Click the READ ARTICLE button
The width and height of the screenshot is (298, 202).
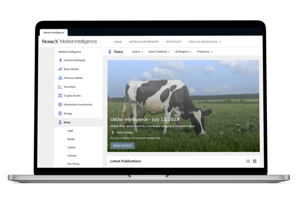coord(123,146)
